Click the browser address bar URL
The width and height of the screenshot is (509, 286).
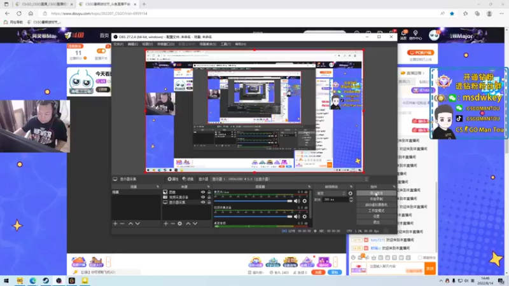(99, 13)
